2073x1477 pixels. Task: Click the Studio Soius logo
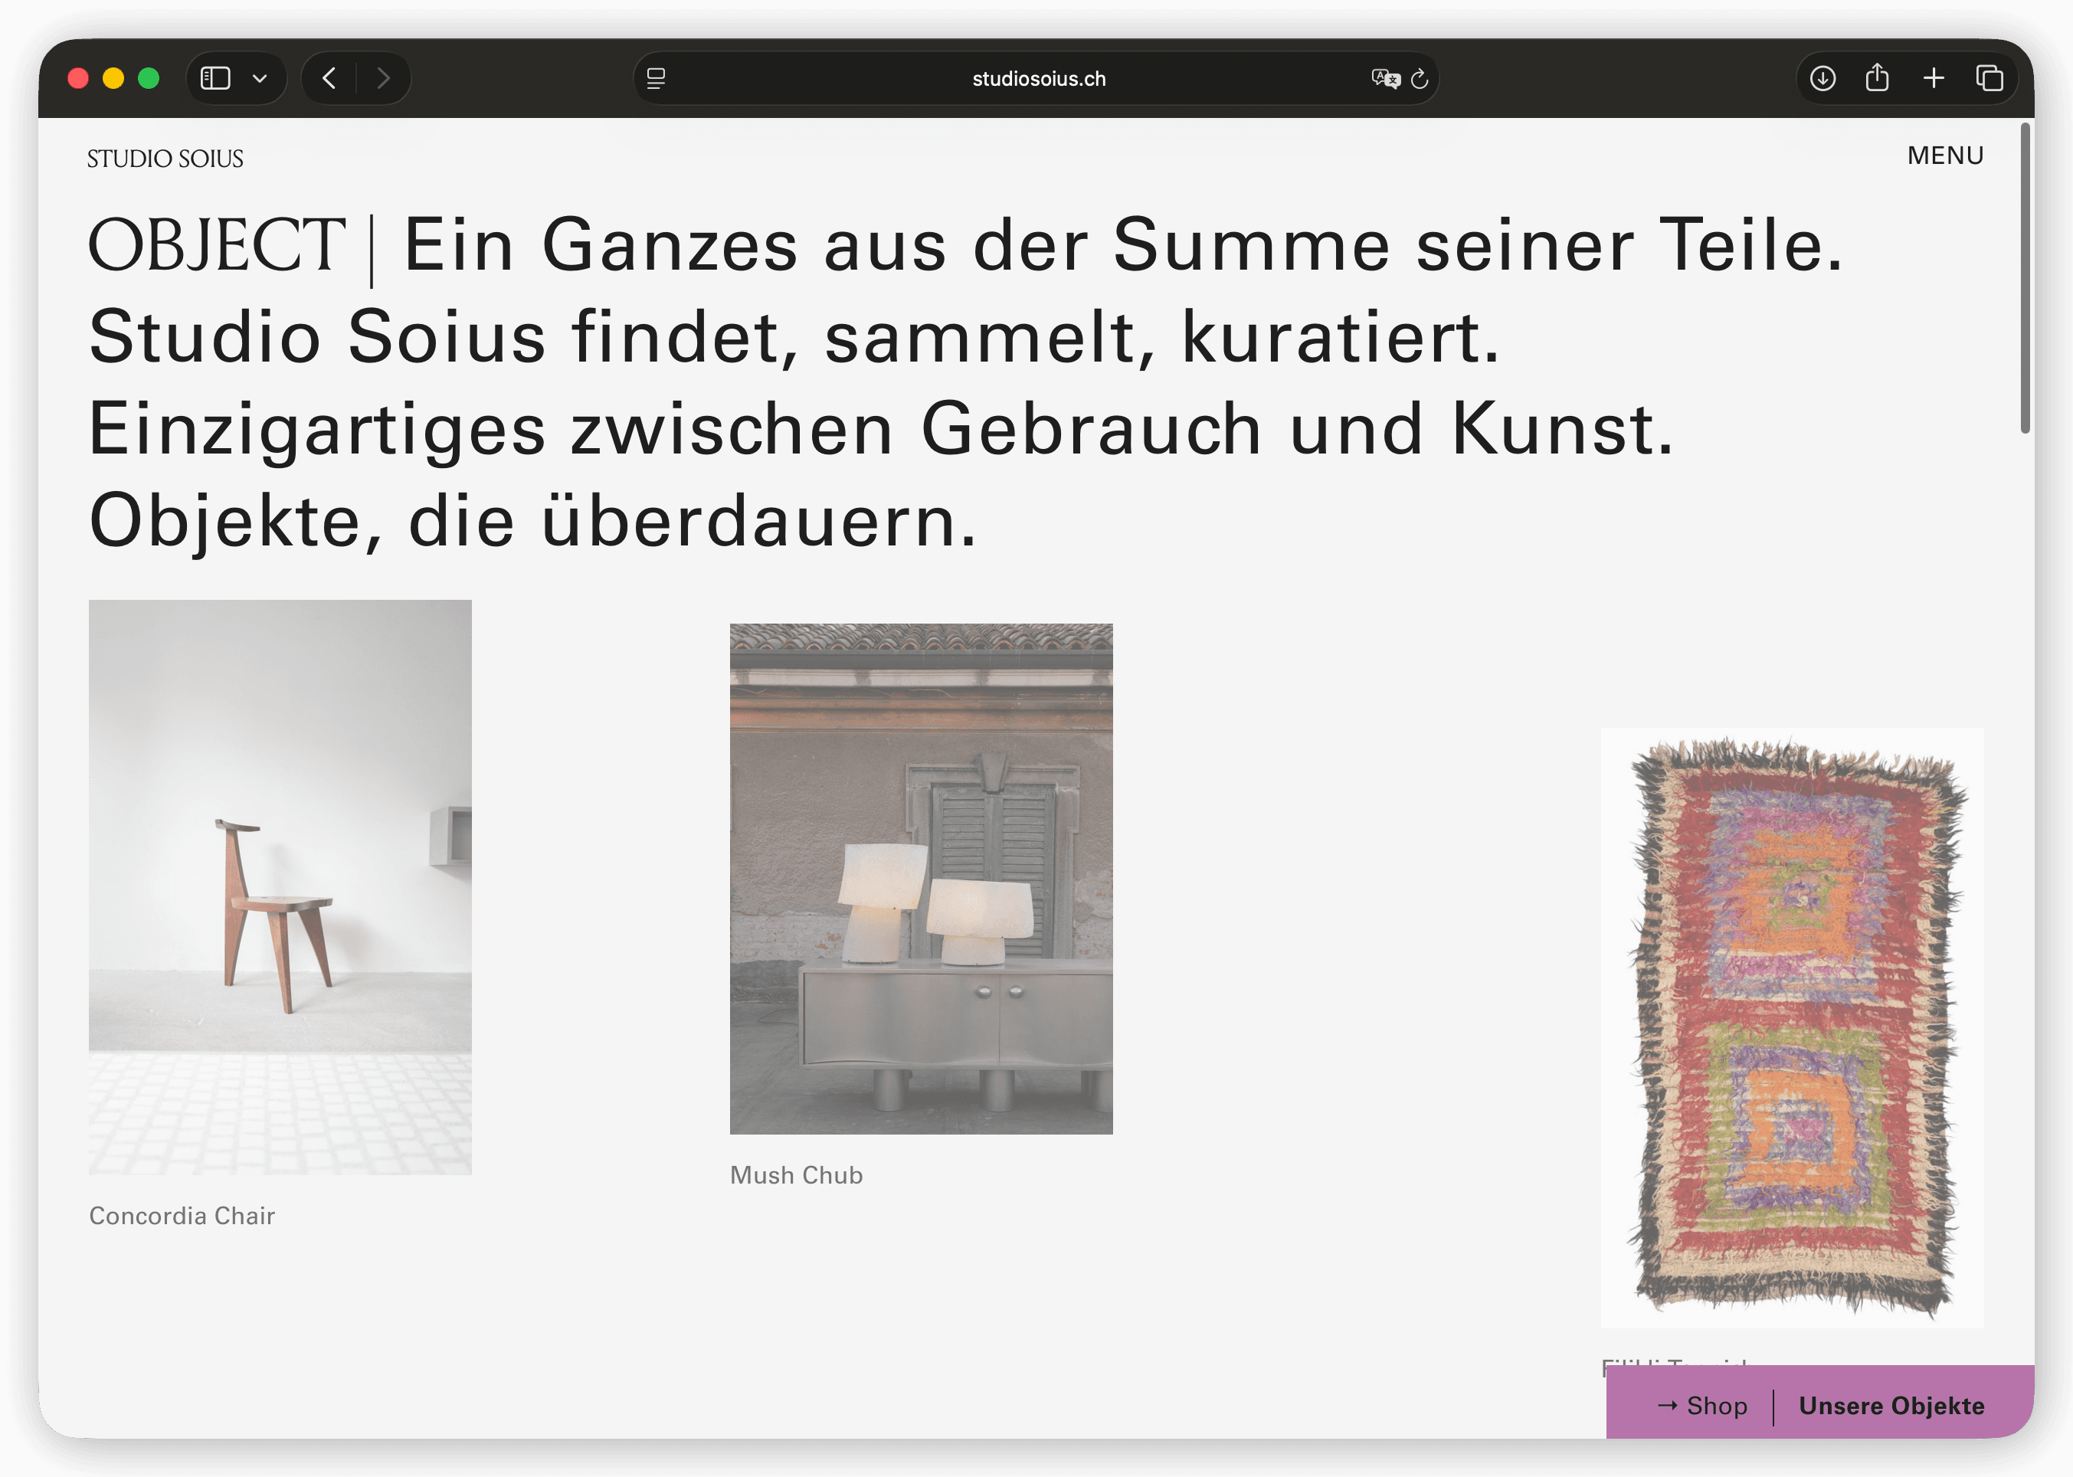click(x=165, y=159)
